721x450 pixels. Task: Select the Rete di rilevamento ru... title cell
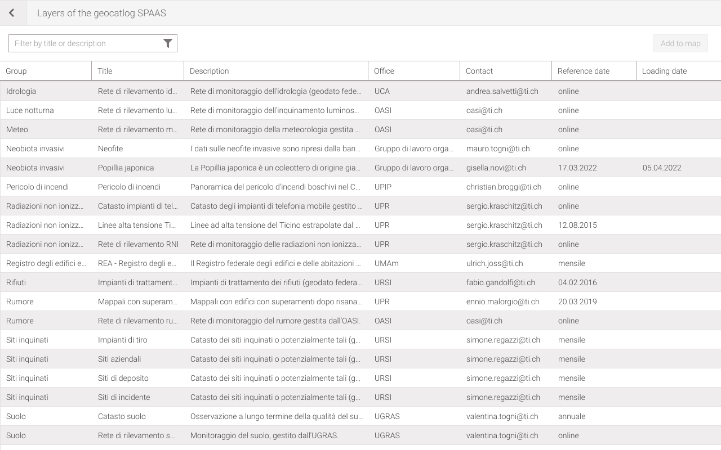pos(137,321)
